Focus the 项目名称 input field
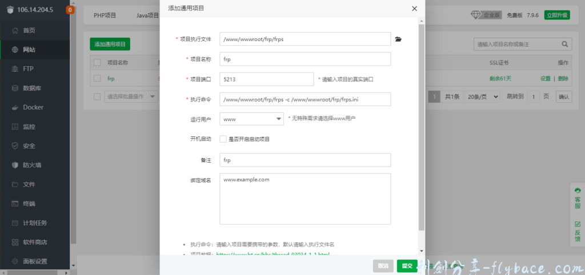The width and height of the screenshot is (585, 275). [x=305, y=59]
